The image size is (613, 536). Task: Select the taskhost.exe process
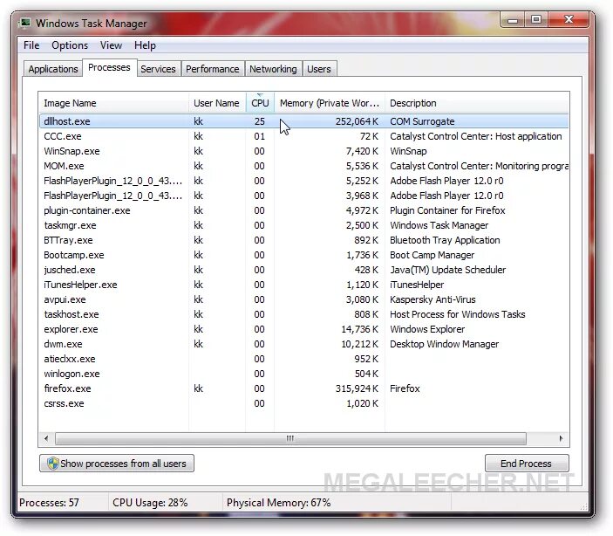click(x=303, y=315)
